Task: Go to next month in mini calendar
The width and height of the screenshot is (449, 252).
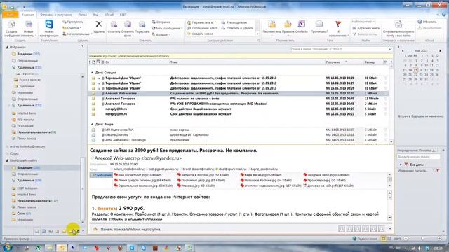Action: [x=440, y=51]
